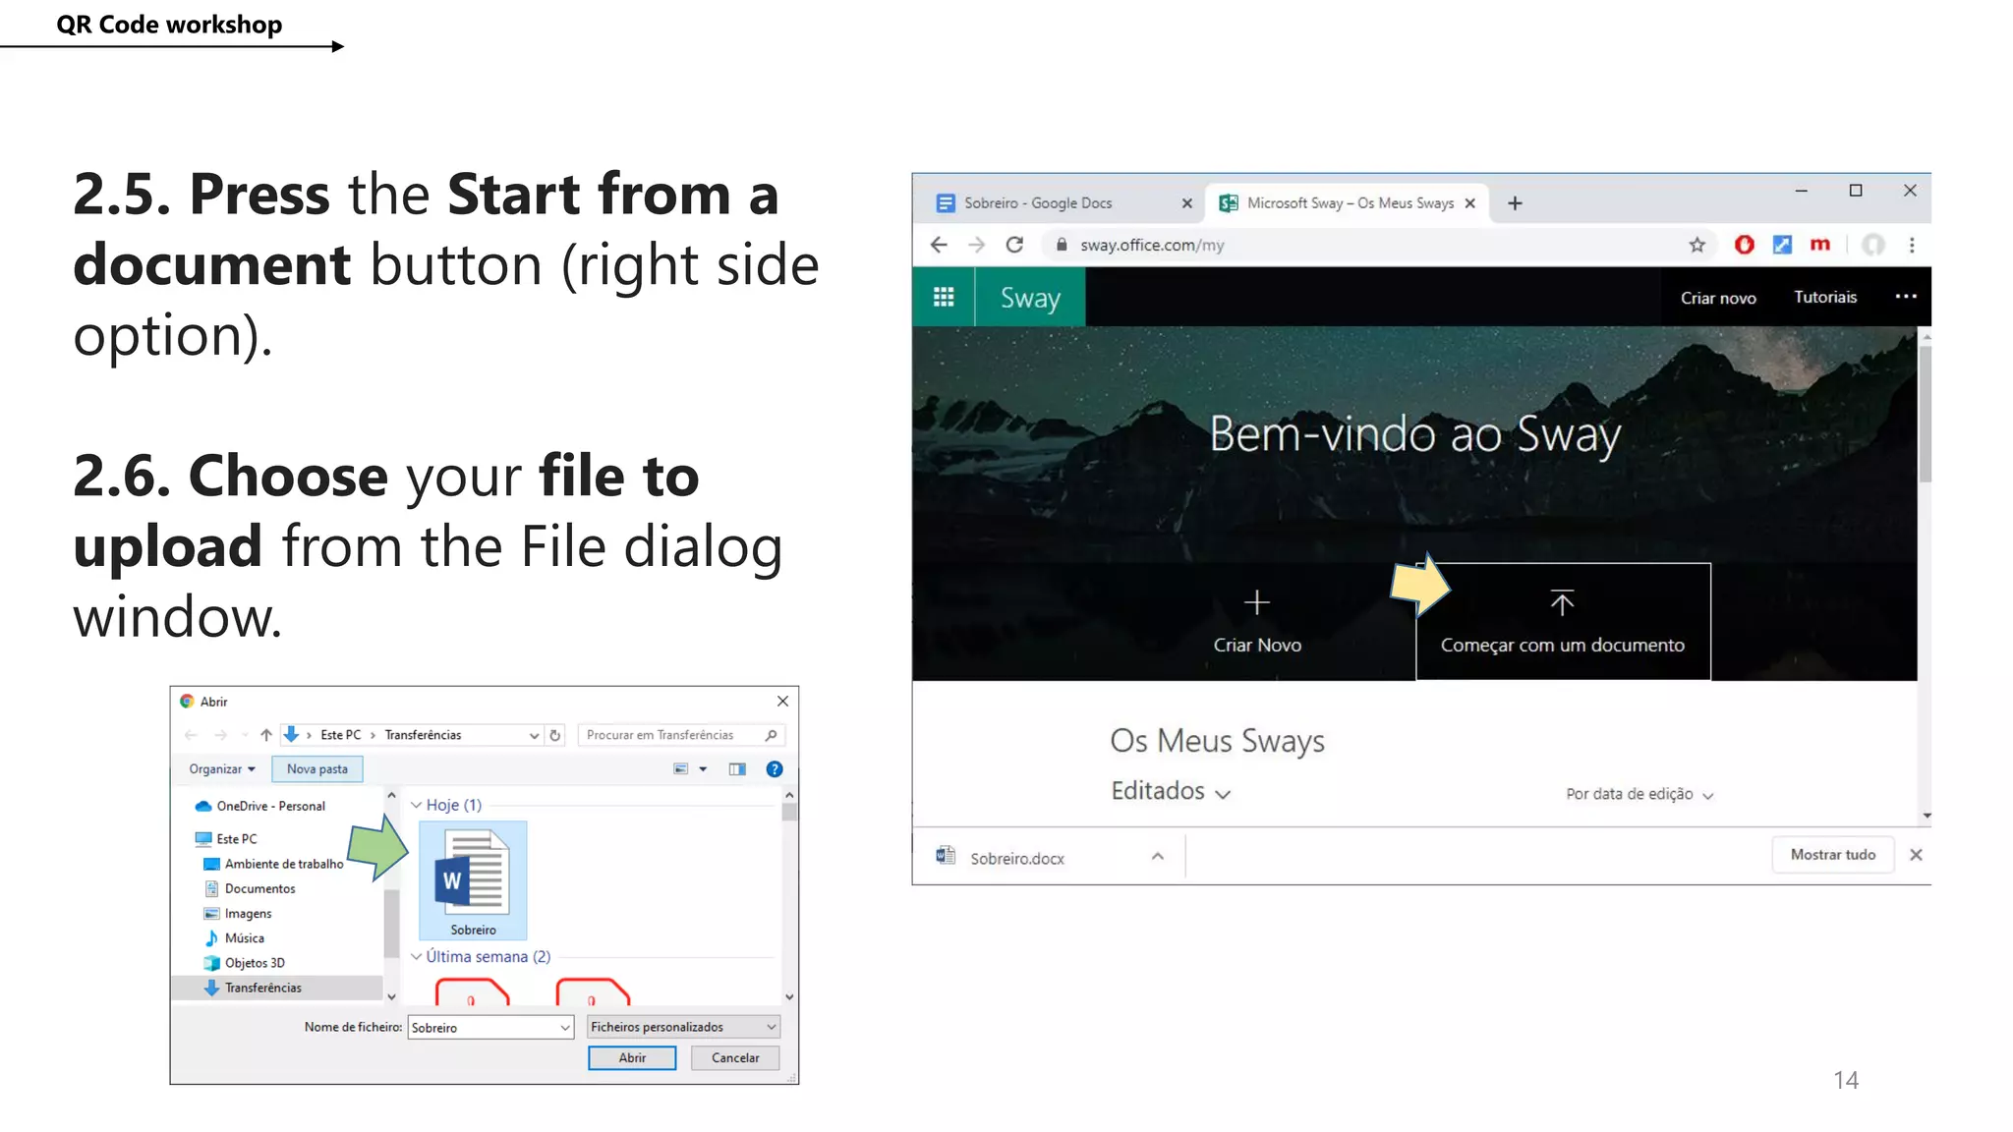Screen dimensions: 2013x1132
Task: Select Documentos folder in sidebar
Action: click(250, 888)
